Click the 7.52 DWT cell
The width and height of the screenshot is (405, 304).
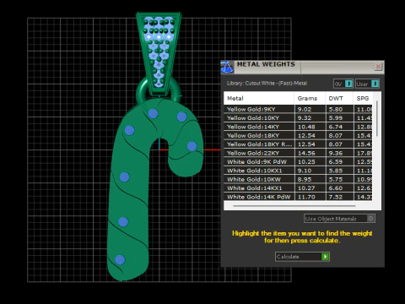click(x=339, y=197)
